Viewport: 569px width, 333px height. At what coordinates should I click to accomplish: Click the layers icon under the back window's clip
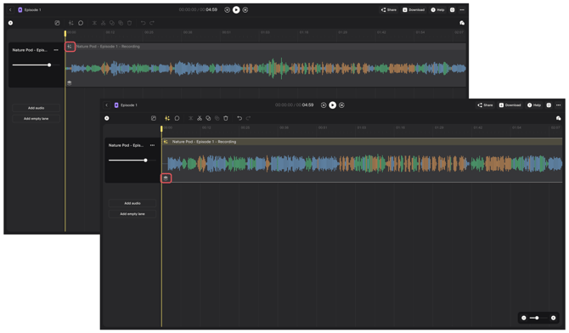tap(70, 82)
